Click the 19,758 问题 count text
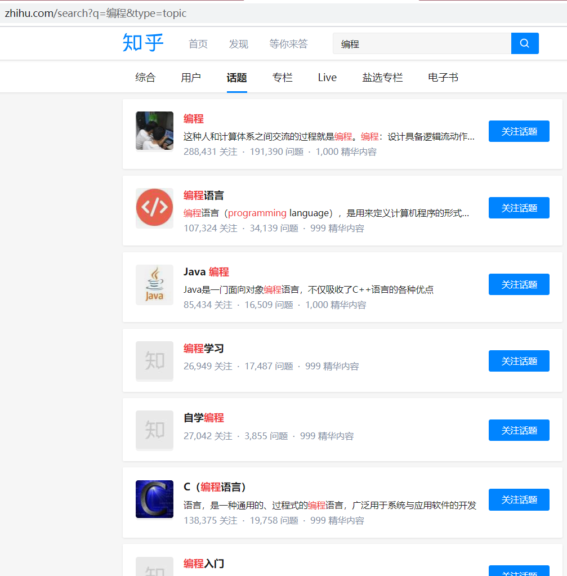Image resolution: width=567 pixels, height=576 pixels. tap(274, 520)
